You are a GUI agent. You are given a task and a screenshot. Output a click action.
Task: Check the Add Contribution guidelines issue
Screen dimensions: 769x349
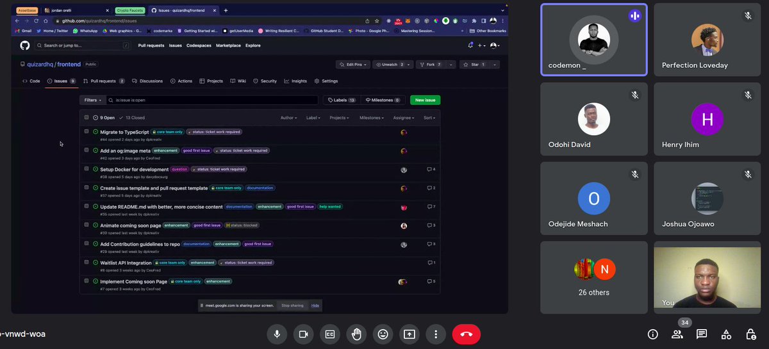(87, 243)
